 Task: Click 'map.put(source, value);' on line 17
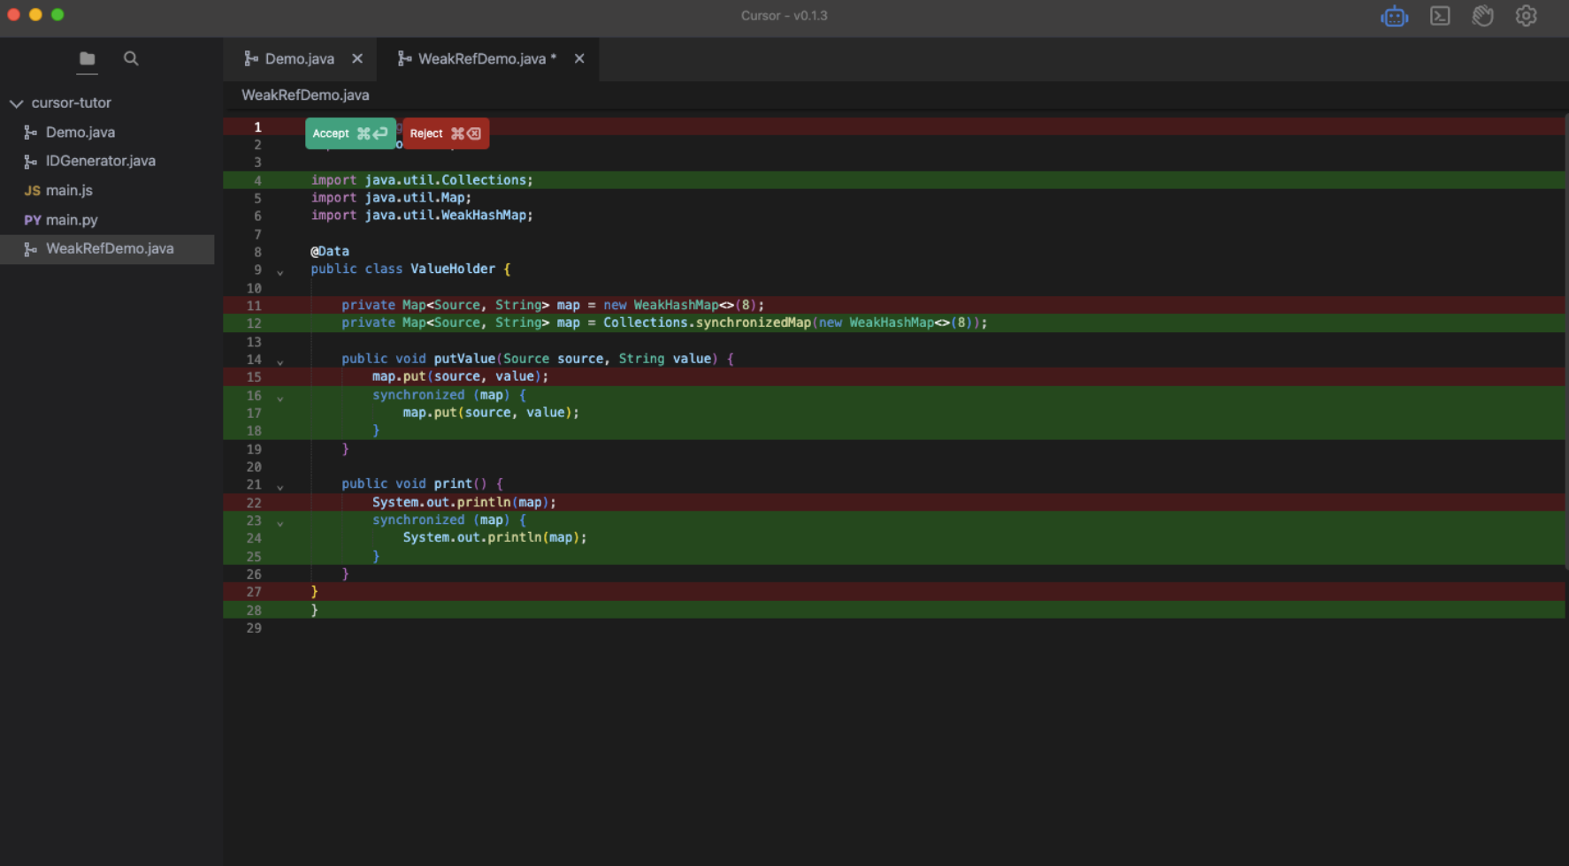(x=491, y=412)
